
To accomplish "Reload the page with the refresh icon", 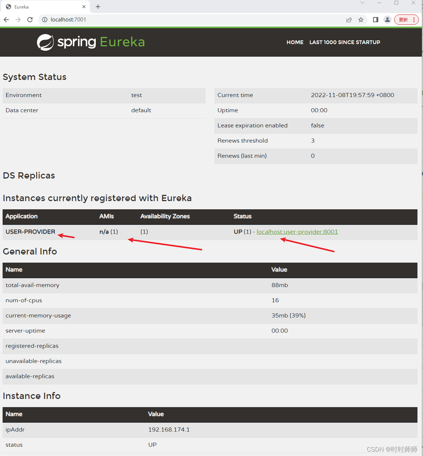I will pos(30,20).
